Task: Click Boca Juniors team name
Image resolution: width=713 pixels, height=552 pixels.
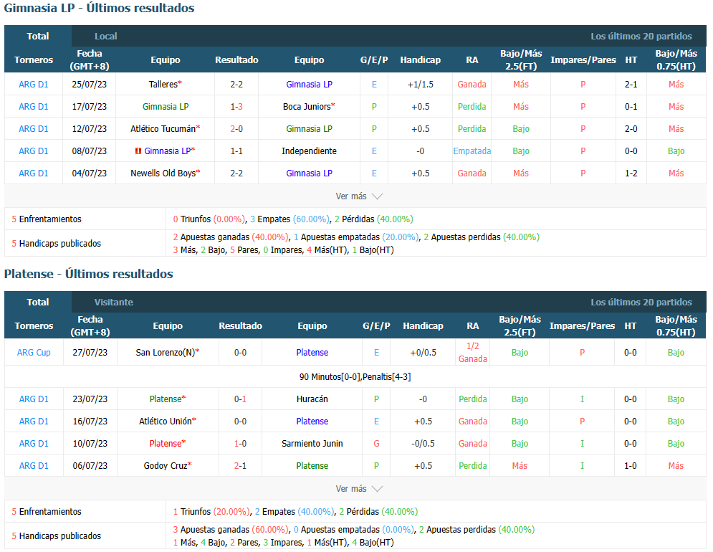Action: coord(307,107)
